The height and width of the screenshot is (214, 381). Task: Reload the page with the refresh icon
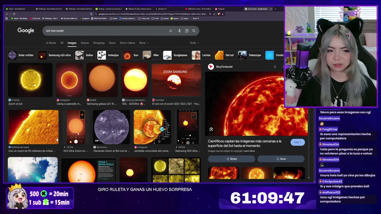[14, 14]
